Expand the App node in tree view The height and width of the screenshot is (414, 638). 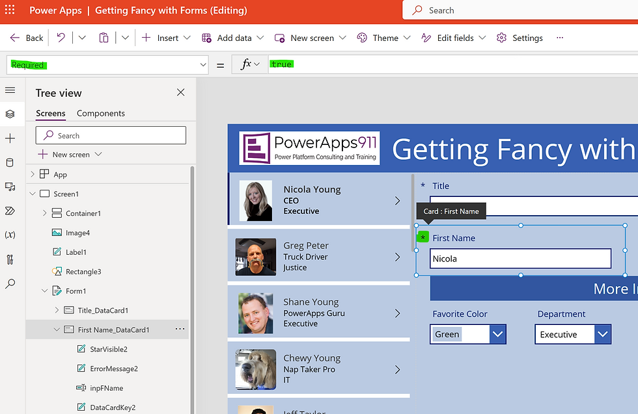click(x=33, y=174)
